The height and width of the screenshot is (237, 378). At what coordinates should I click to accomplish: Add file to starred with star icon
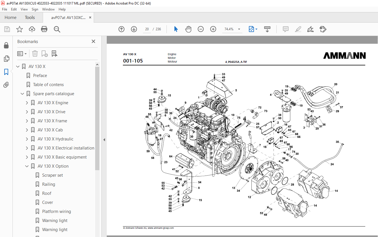[x=19, y=29]
